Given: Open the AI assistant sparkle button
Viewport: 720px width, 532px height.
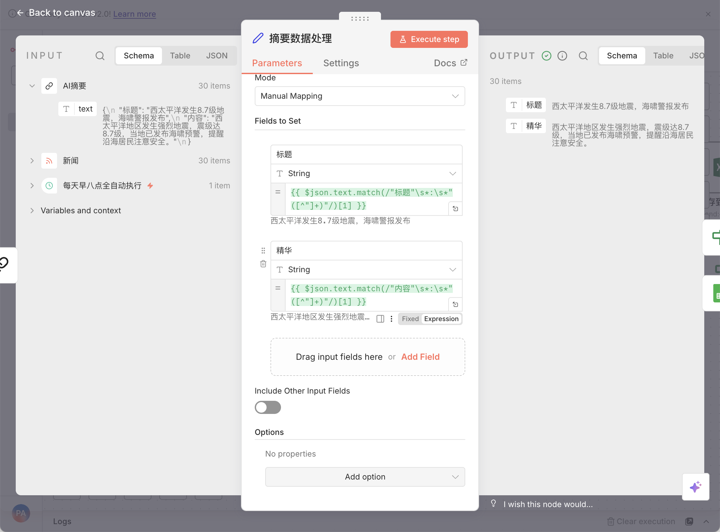Looking at the screenshot, I should [695, 487].
